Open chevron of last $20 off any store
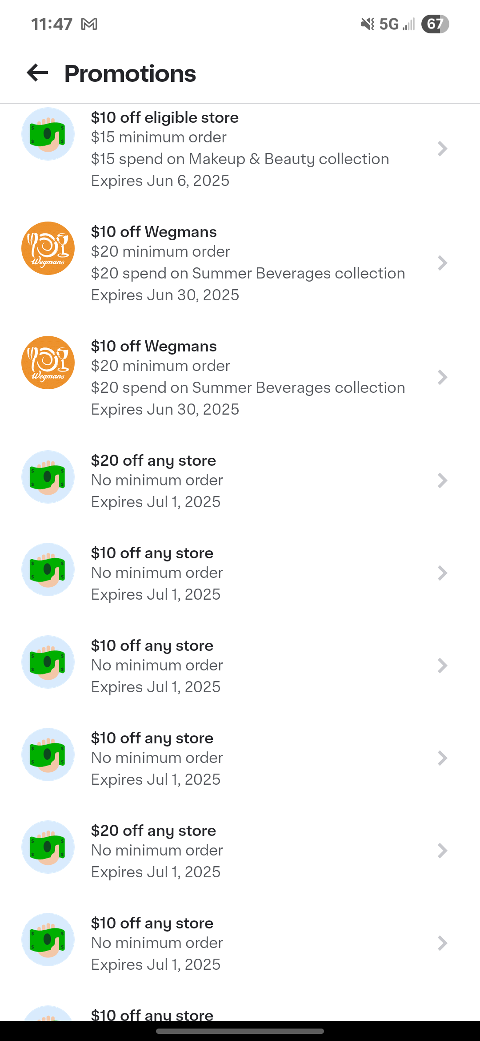The image size is (480, 1041). (442, 851)
